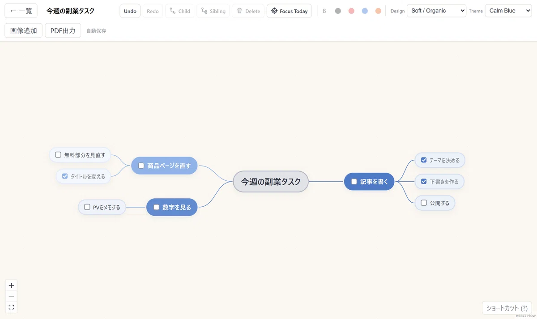Viewport: 537px width, 319px height.
Task: Check the 無料部分を見直す checkbox
Action: pos(58,155)
